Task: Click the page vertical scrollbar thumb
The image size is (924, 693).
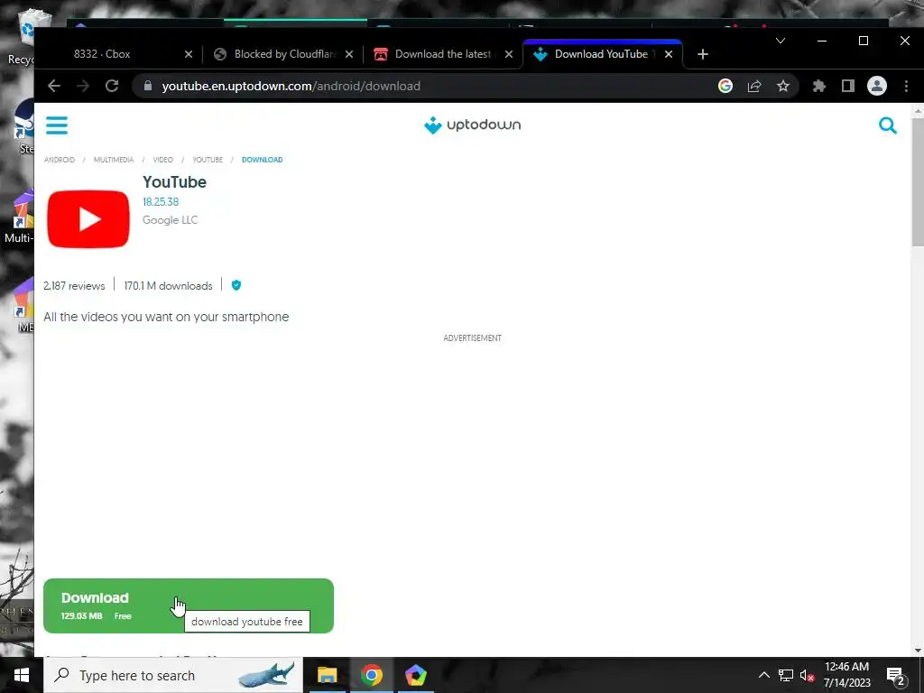Action: coord(918,181)
